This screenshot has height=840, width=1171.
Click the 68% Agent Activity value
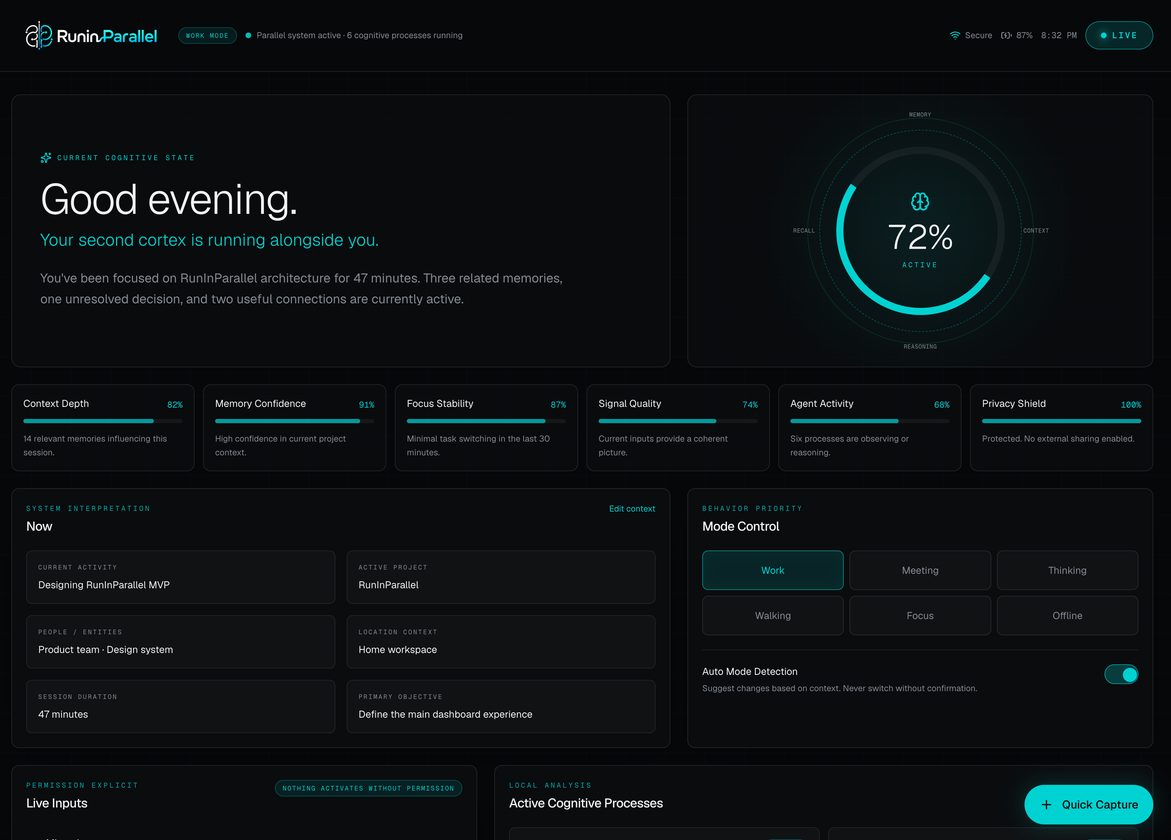[x=942, y=404]
